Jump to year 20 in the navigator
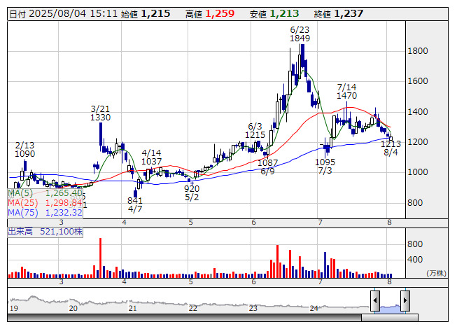Screen dimensions: 457x329 [73, 307]
